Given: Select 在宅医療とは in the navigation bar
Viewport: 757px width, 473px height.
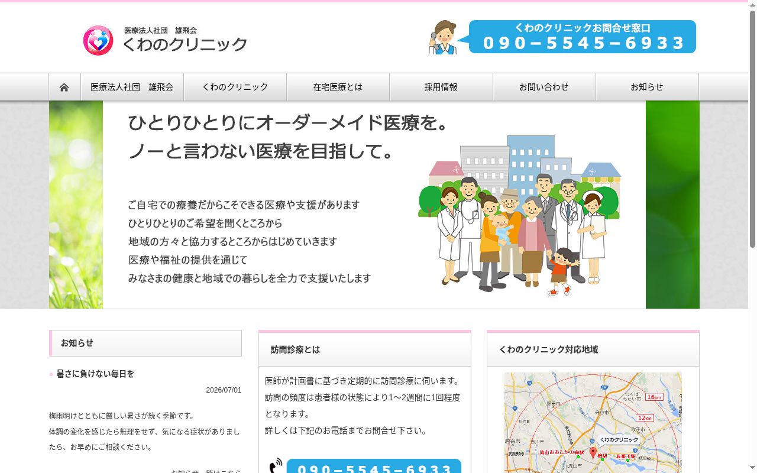Looking at the screenshot, I should (338, 87).
